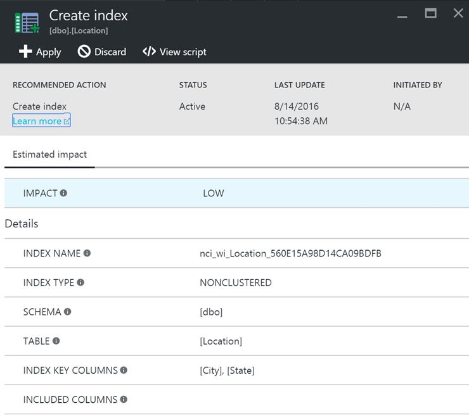Click the Create index table icon
This screenshot has width=469, height=418.
[x=27, y=23]
